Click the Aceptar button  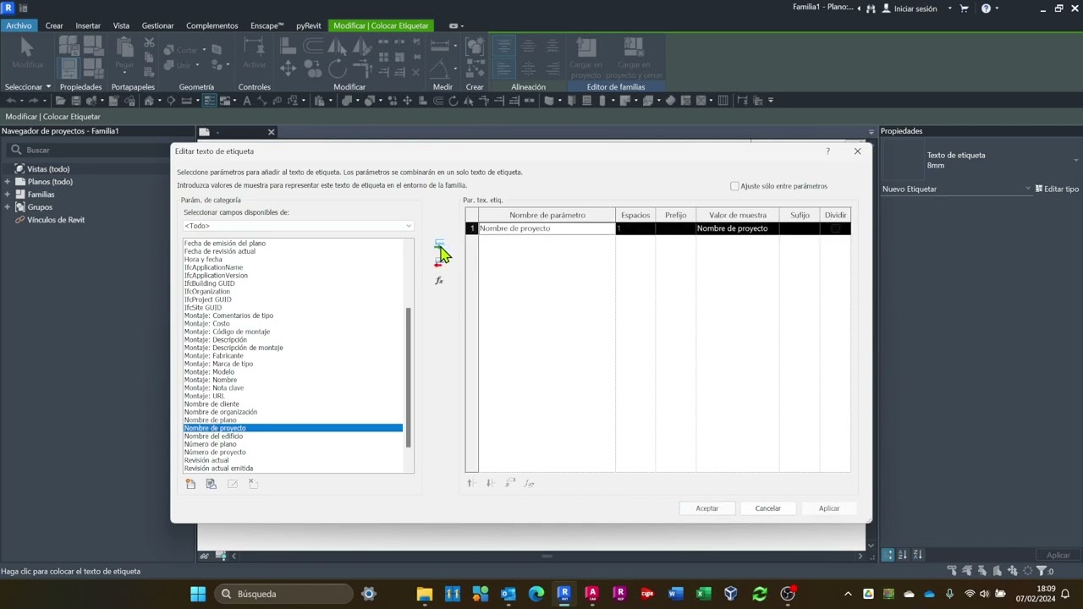point(707,508)
